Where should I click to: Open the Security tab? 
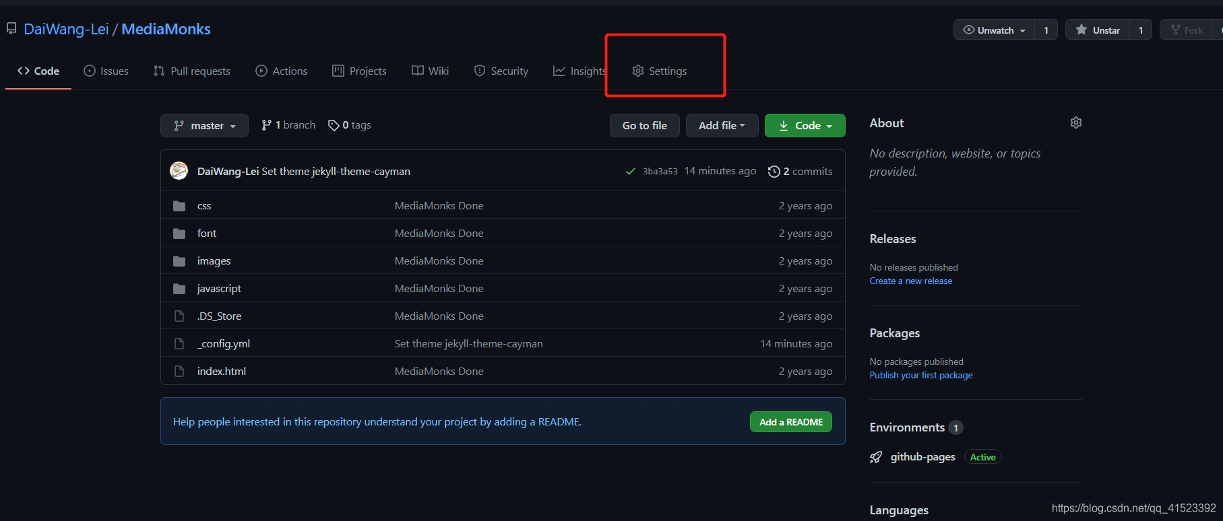coord(501,71)
